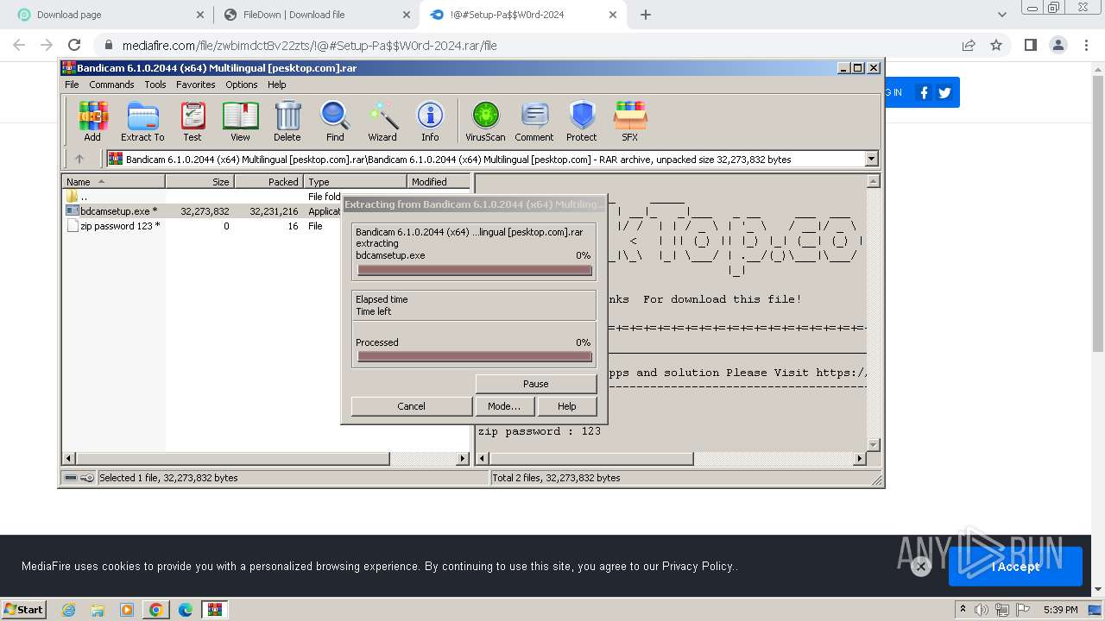The height and width of the screenshot is (621, 1105).
Task: Start VirusScan on the archive
Action: pos(485,121)
